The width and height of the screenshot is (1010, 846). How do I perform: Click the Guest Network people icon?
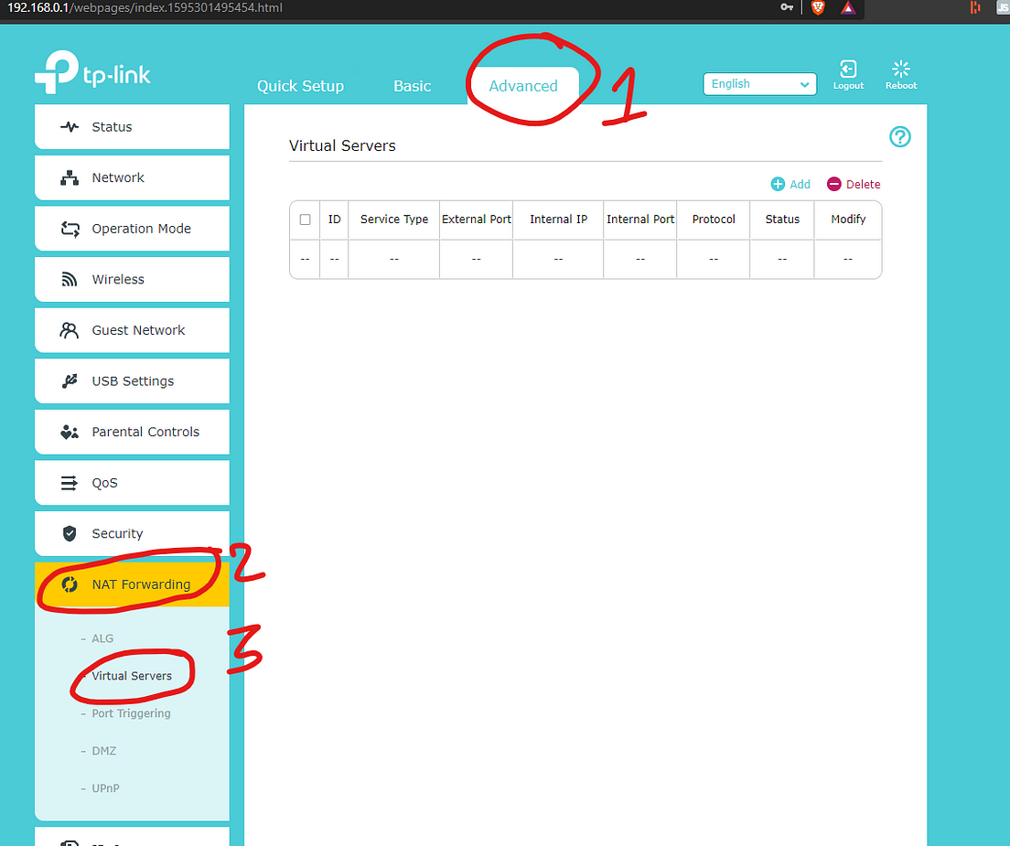(69, 330)
